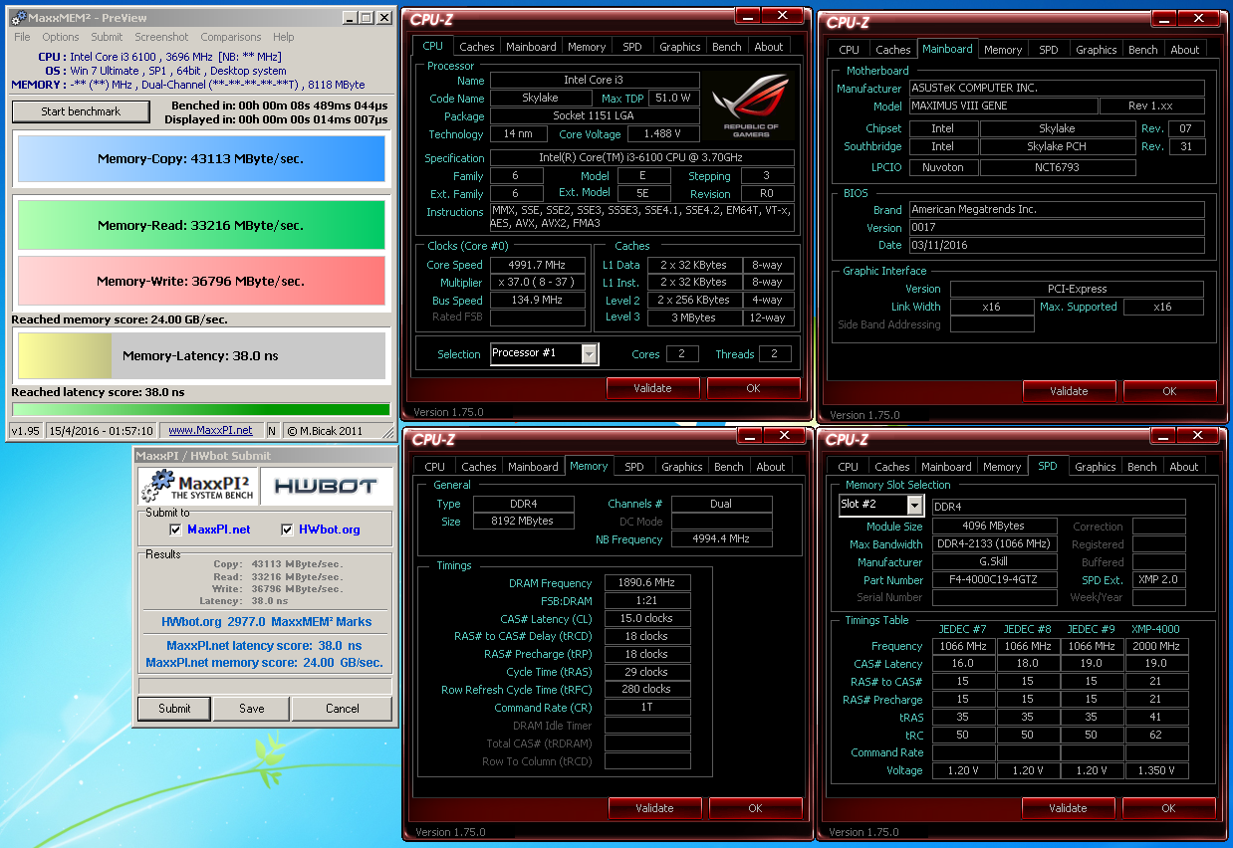Screen dimensions: 1233x848
Task: Select SPD tab in the Timings CPU-Z window
Action: (634, 467)
